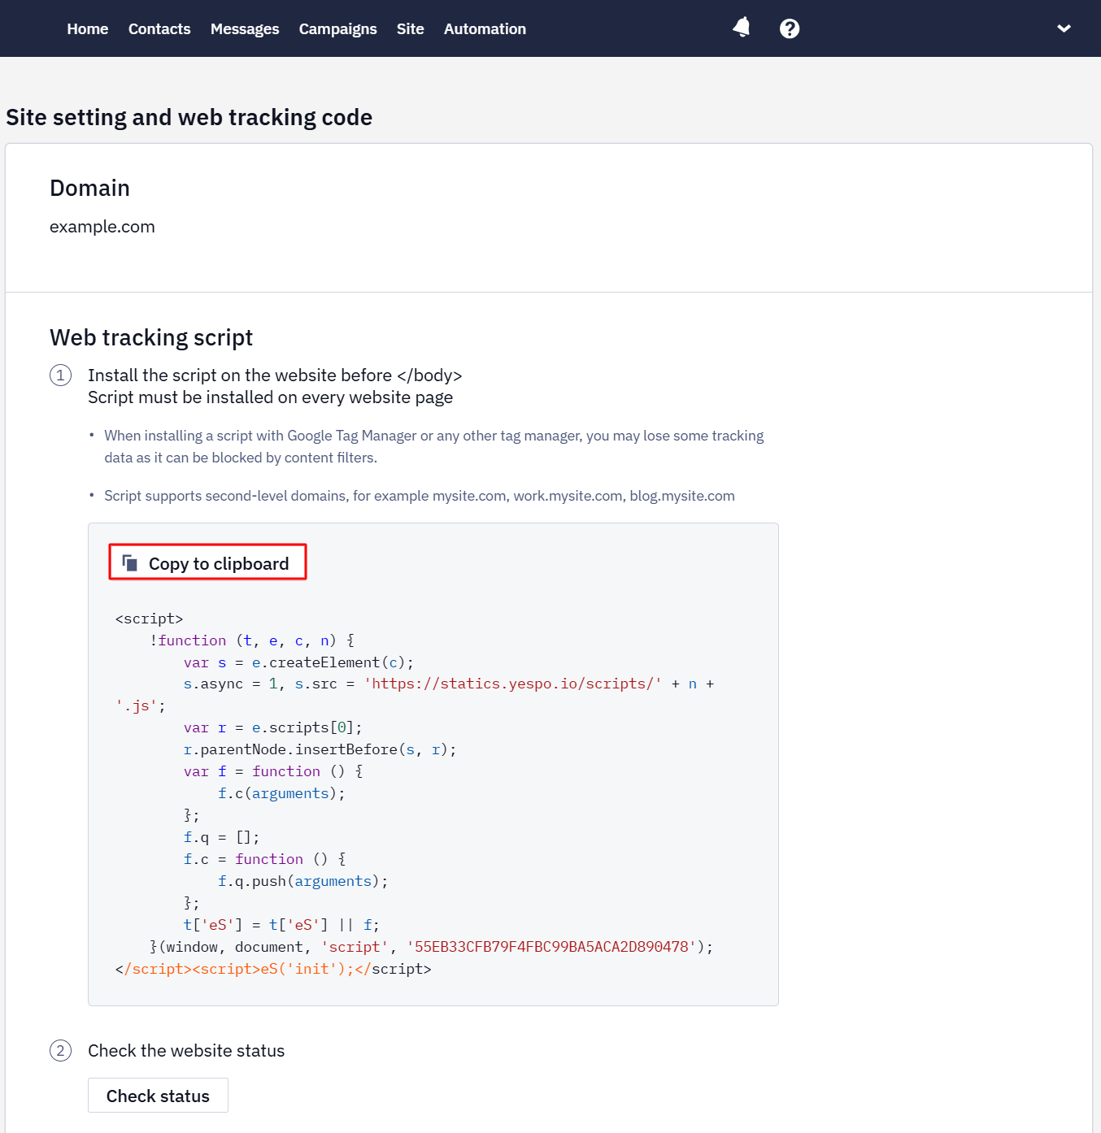Click the second-level domains note text
This screenshot has width=1101, height=1133.
(420, 496)
